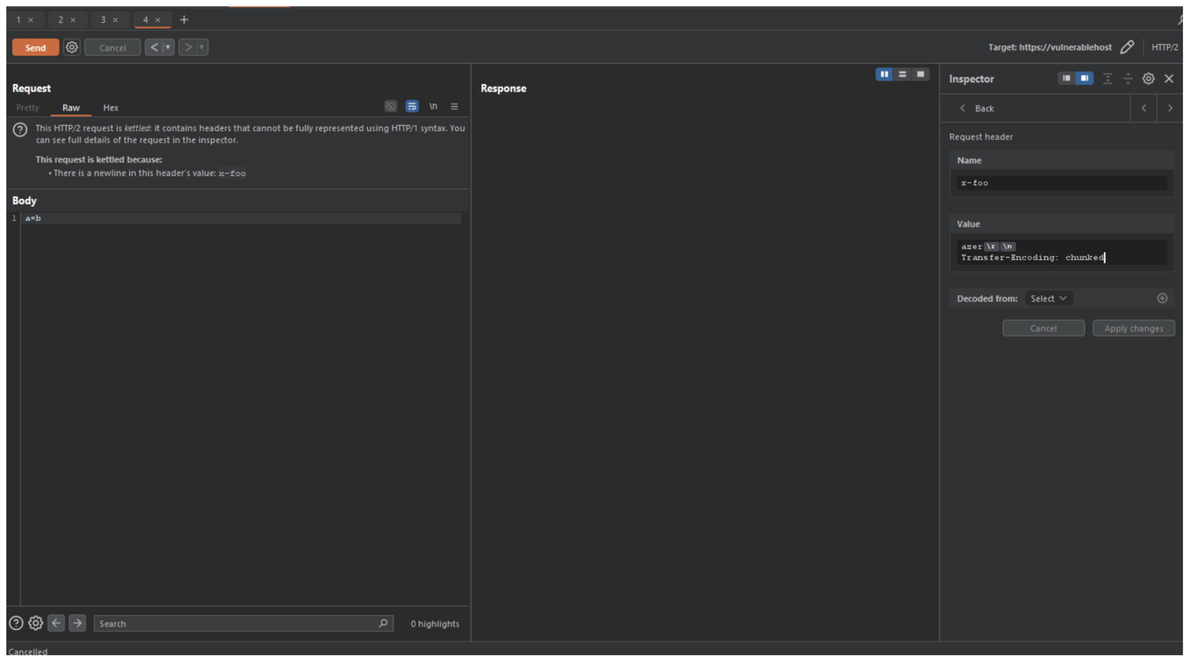Click the orange Send button
This screenshot has width=1187, height=657.
[35, 47]
